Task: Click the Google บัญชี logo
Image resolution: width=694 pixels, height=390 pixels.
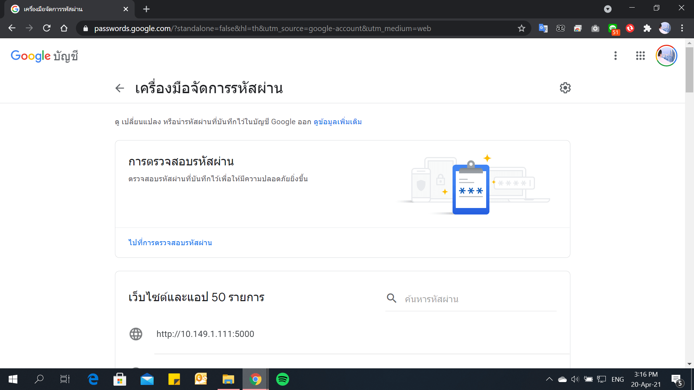Action: click(x=44, y=56)
